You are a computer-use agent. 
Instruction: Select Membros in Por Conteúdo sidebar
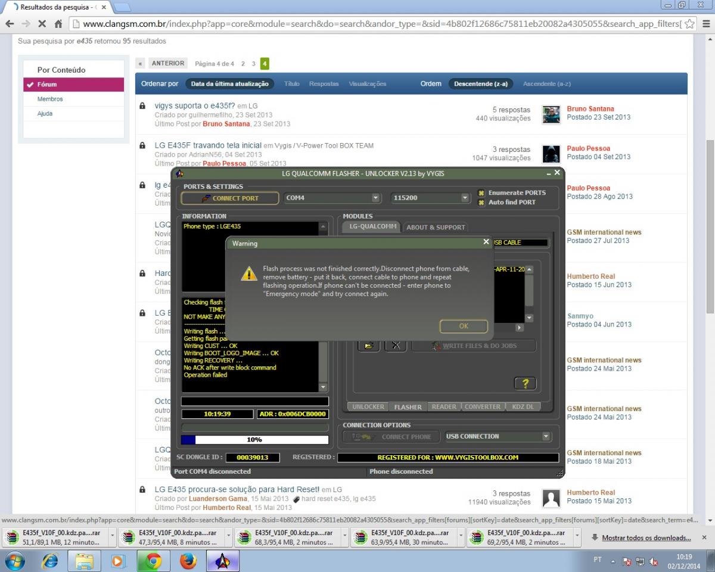point(50,99)
